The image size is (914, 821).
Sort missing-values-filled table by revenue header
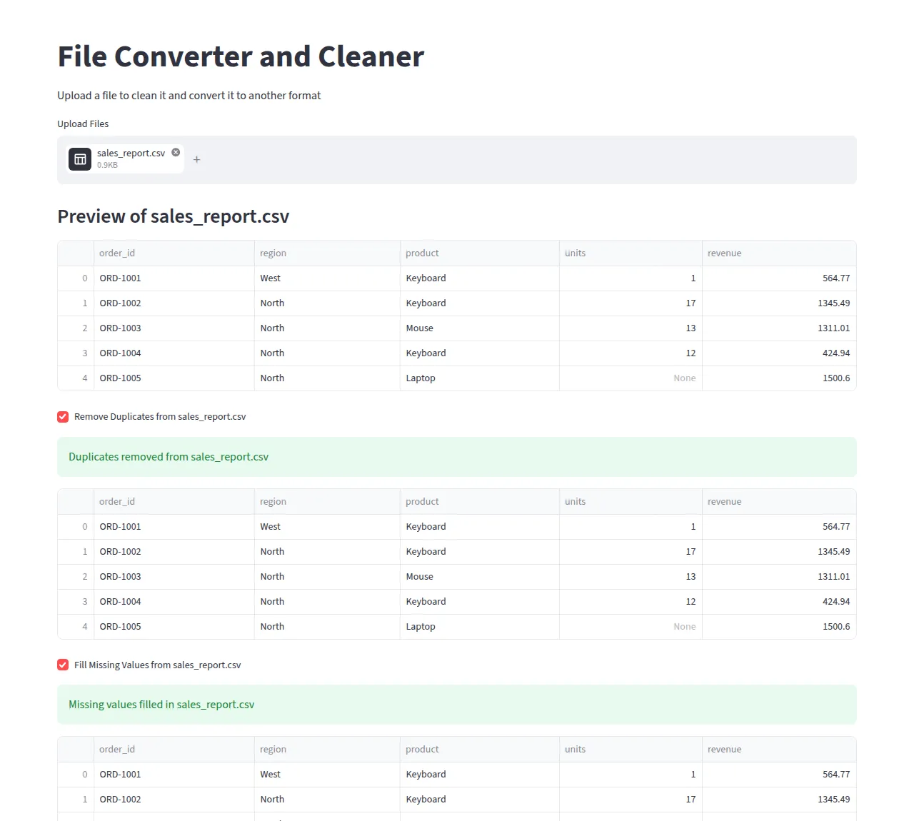coord(779,750)
